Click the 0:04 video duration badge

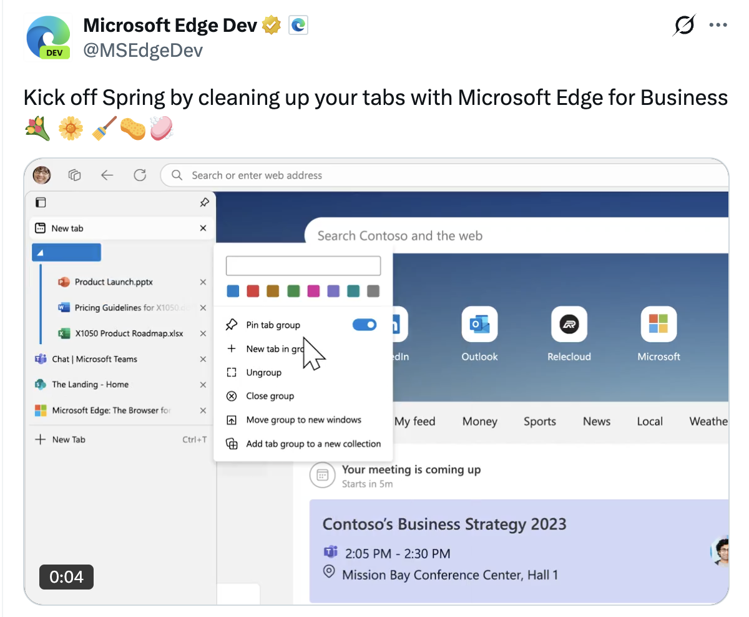click(x=66, y=577)
